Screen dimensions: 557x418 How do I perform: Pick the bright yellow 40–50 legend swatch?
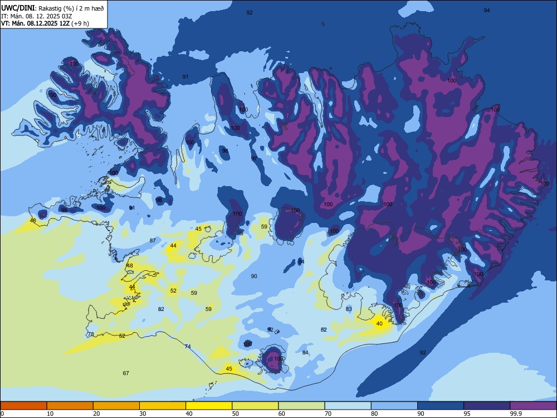(x=209, y=406)
